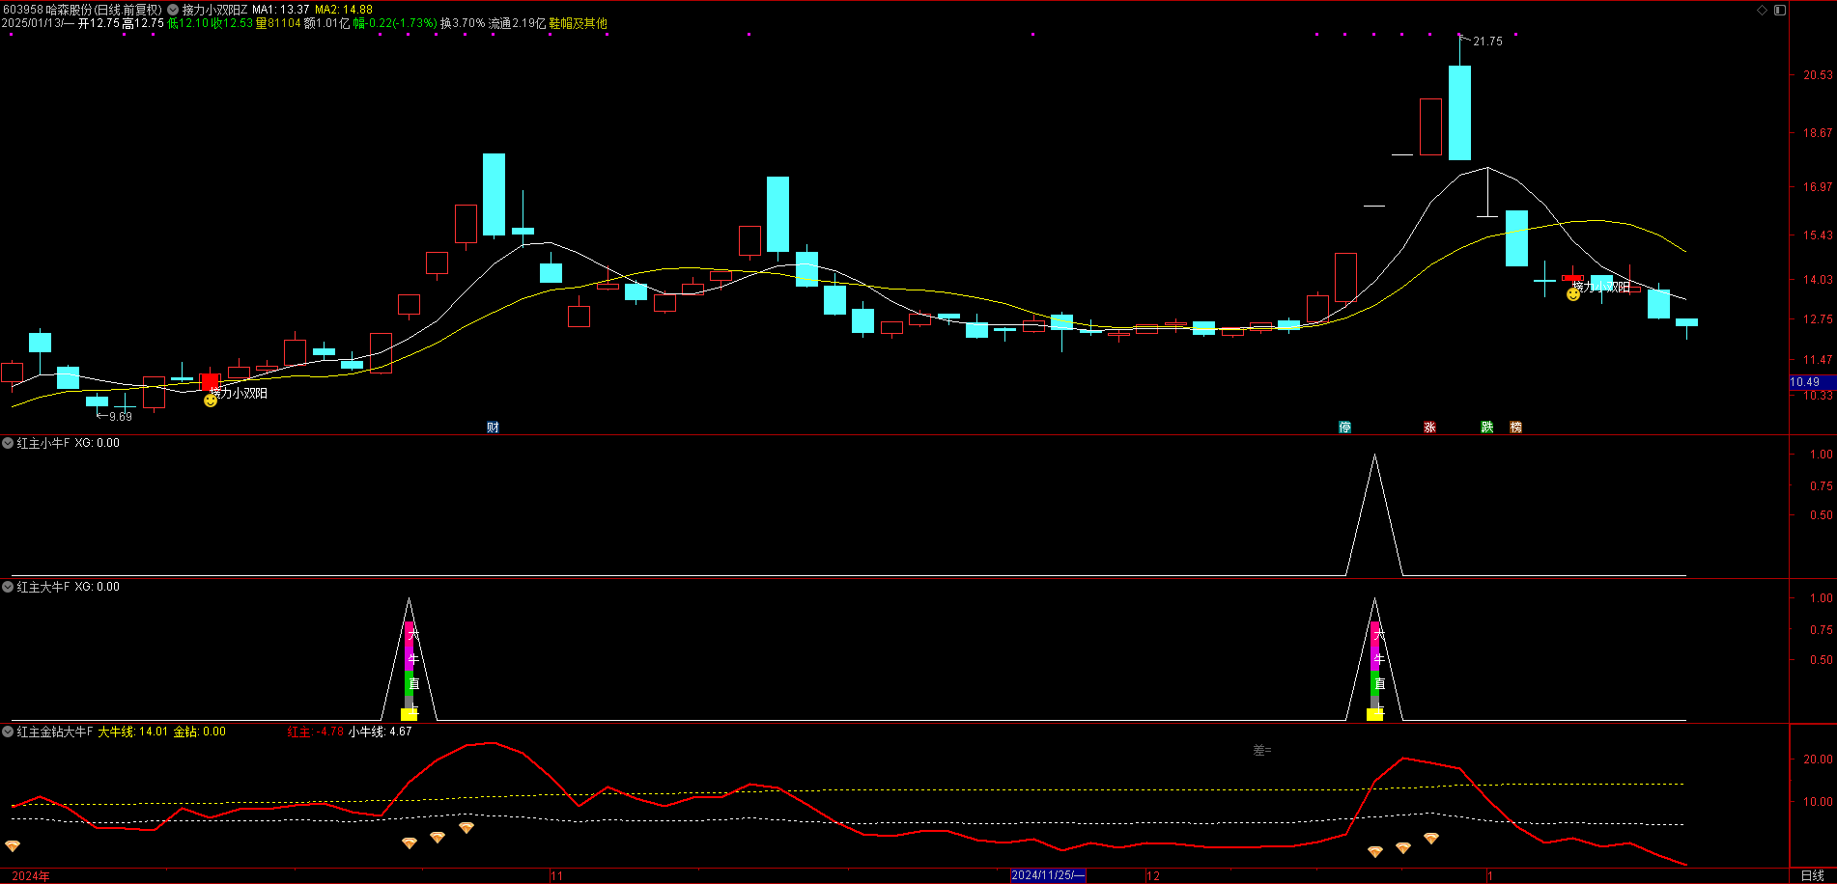Click the 21.75 high price label

pos(1487,41)
